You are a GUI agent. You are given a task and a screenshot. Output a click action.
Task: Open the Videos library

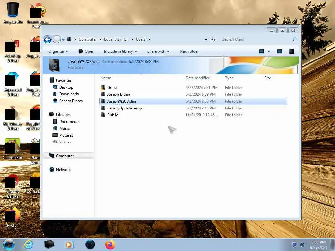65,142
